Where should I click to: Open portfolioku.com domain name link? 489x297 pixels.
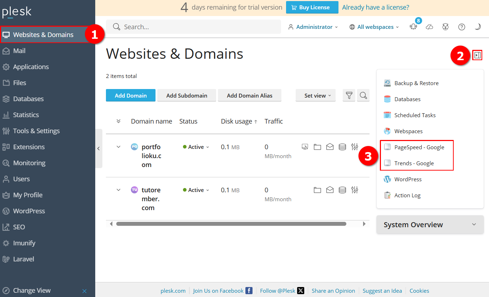pyautogui.click(x=151, y=156)
